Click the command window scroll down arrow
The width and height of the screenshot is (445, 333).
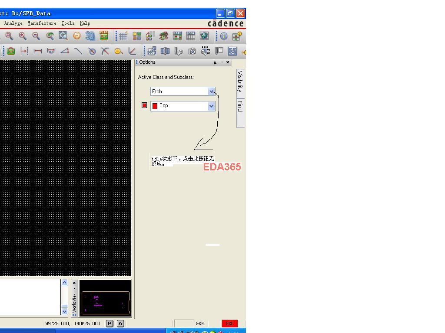point(65,311)
